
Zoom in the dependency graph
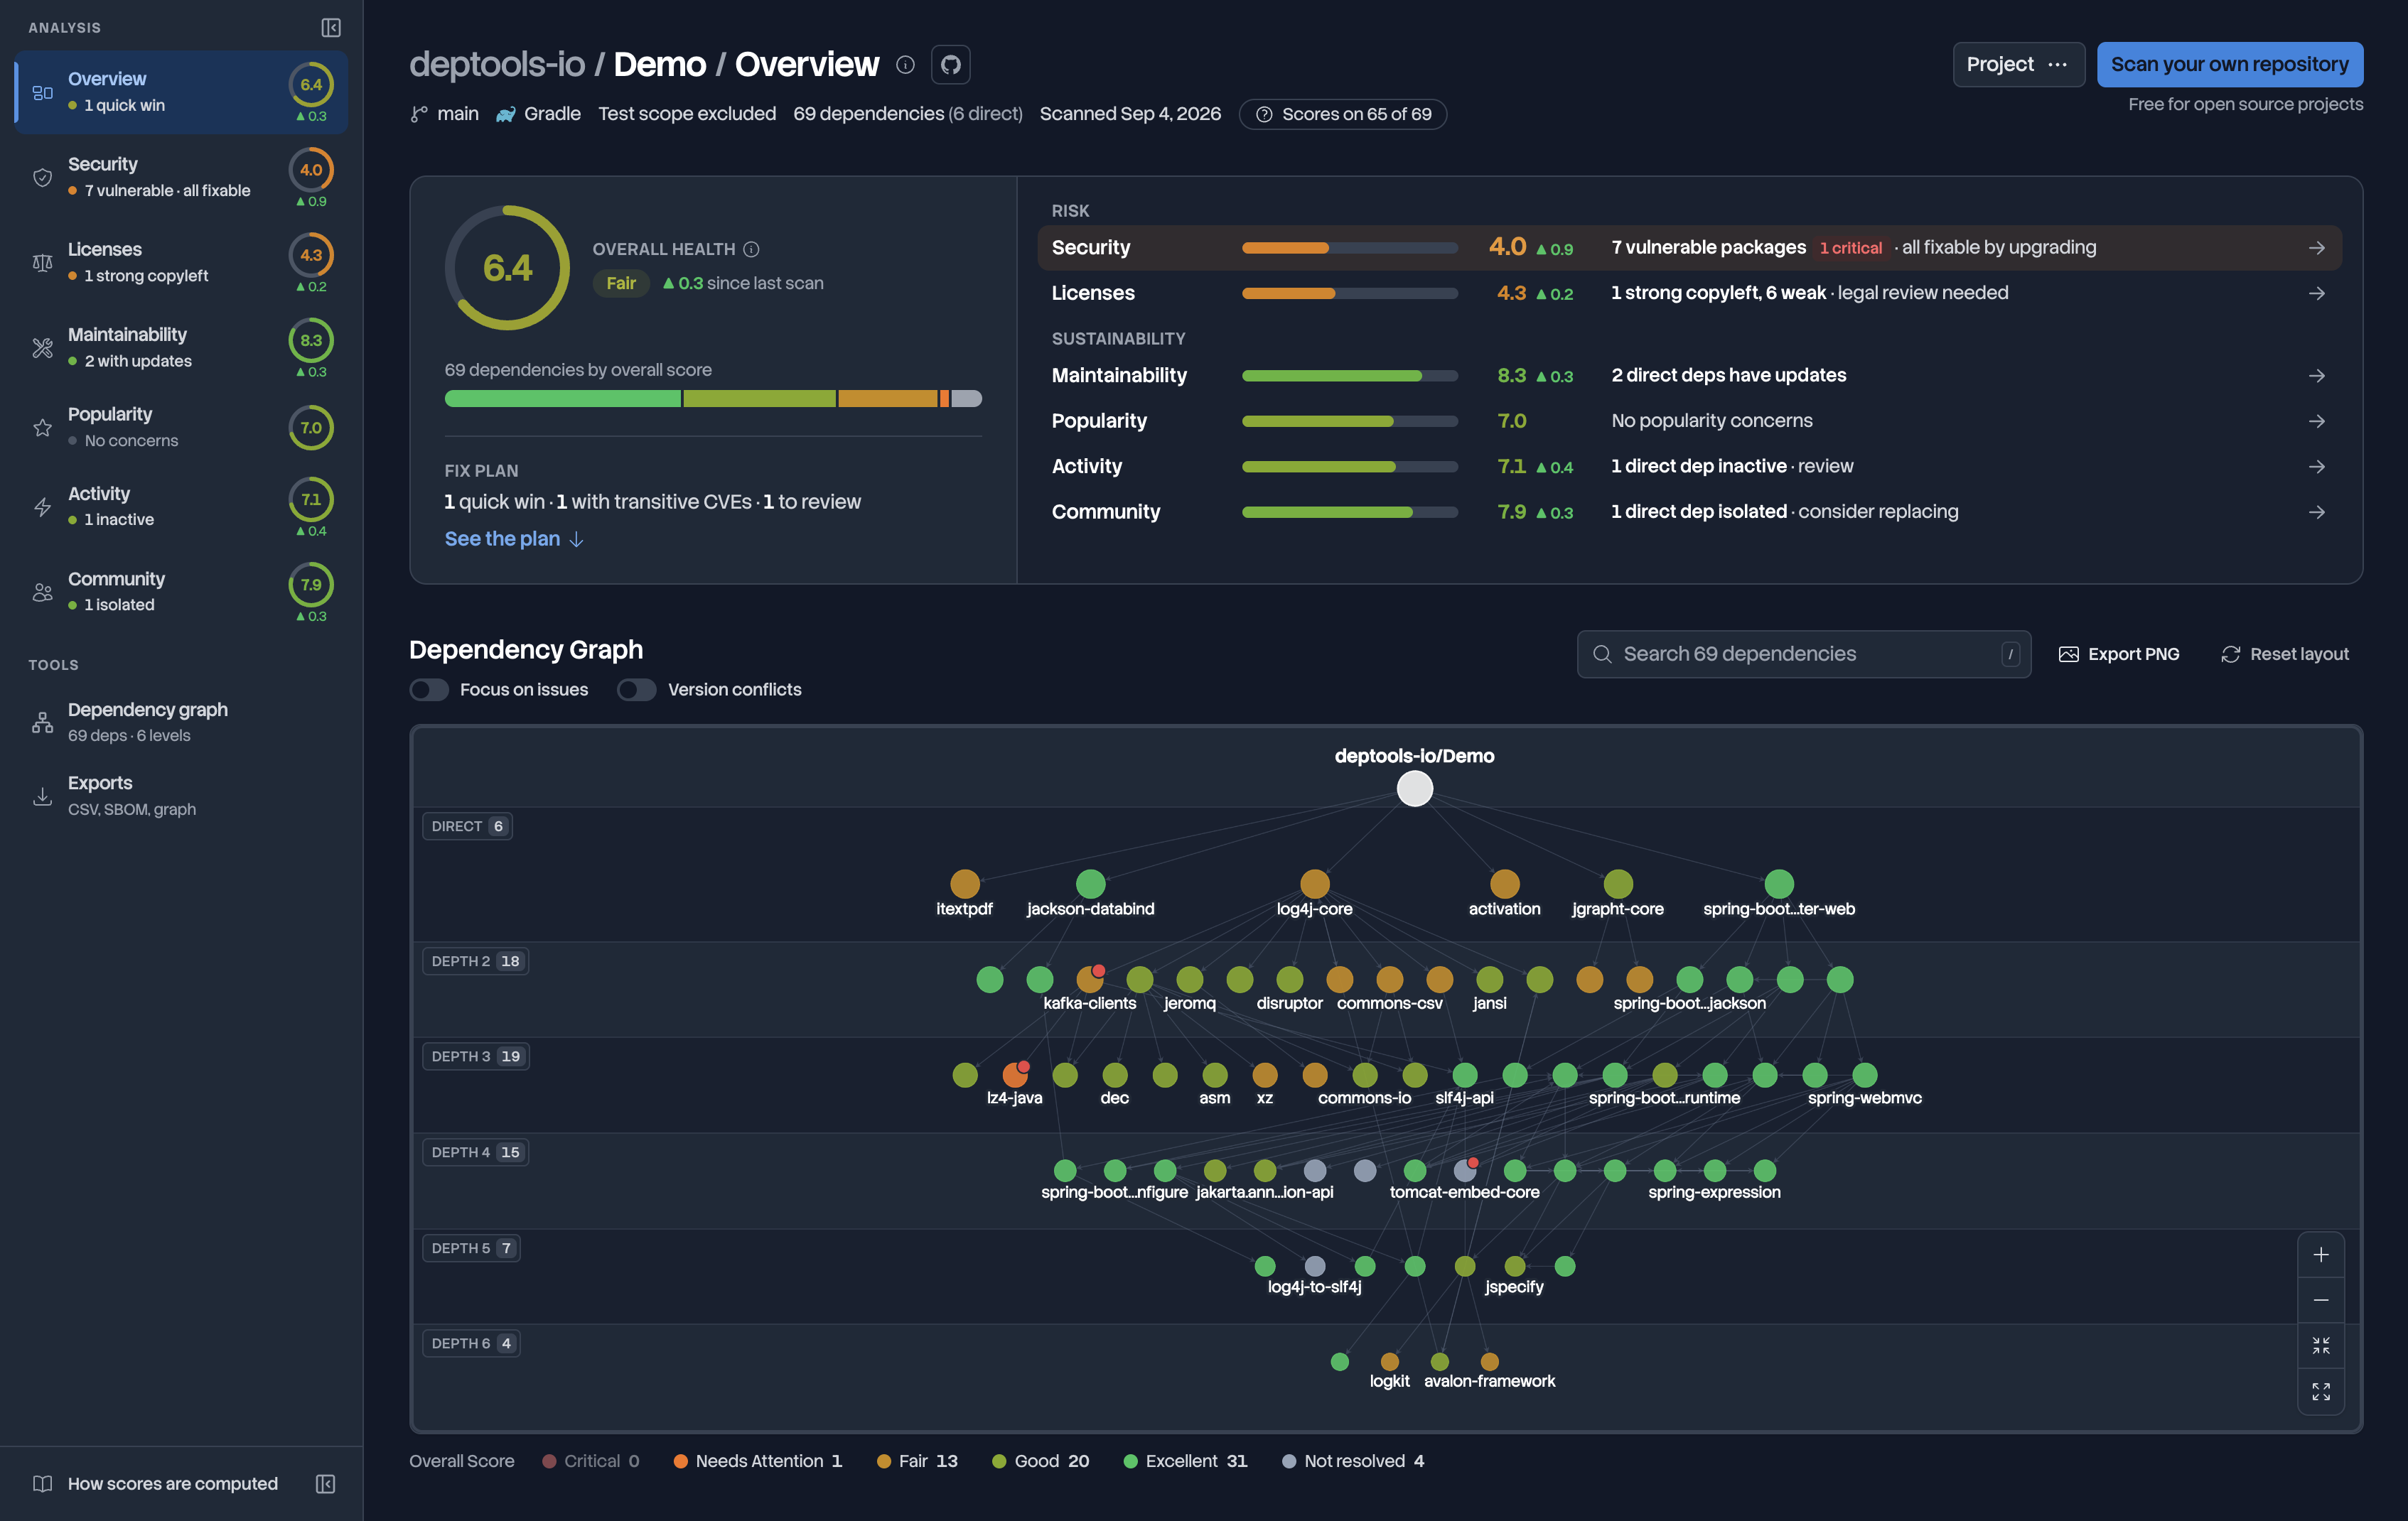point(2321,1254)
